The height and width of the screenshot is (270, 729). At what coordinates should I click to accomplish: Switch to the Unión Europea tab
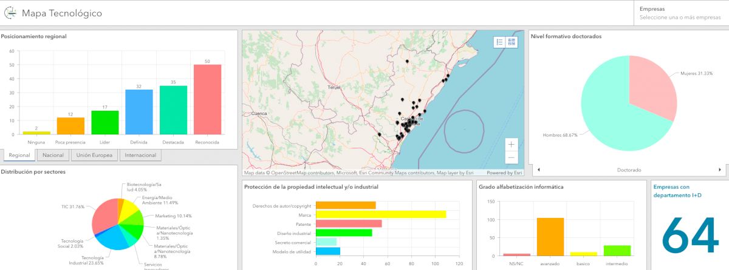(94, 156)
